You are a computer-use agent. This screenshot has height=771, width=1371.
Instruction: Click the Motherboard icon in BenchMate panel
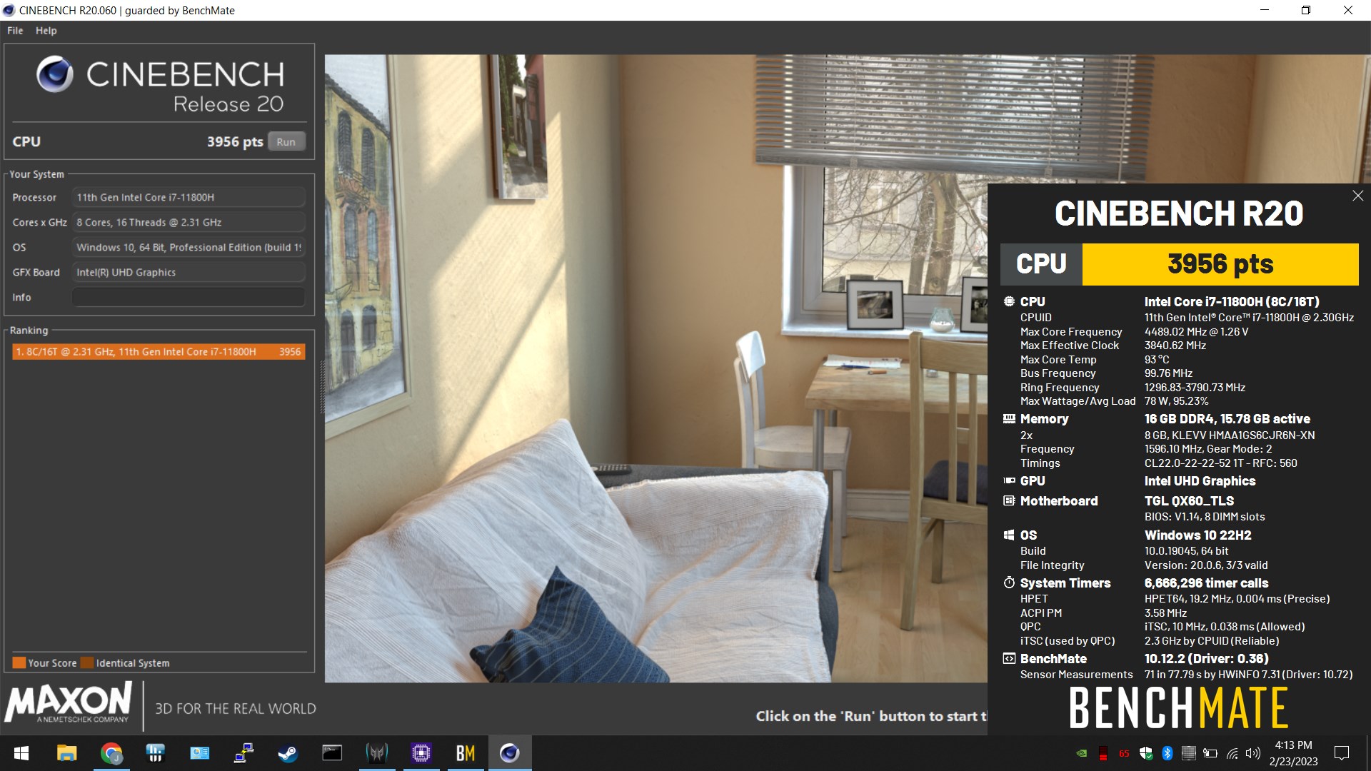click(x=1009, y=500)
